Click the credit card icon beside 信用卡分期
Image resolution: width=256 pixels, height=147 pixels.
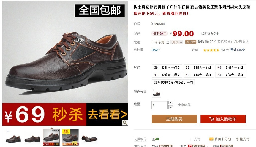(x=211, y=139)
